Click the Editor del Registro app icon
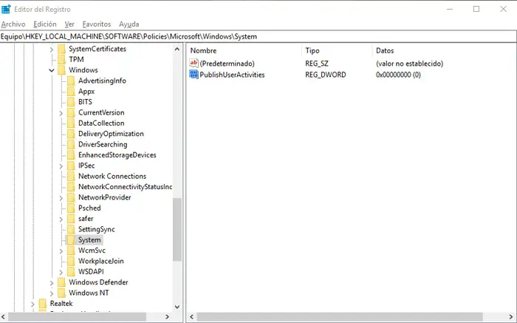The image size is (517, 323). click(6, 9)
